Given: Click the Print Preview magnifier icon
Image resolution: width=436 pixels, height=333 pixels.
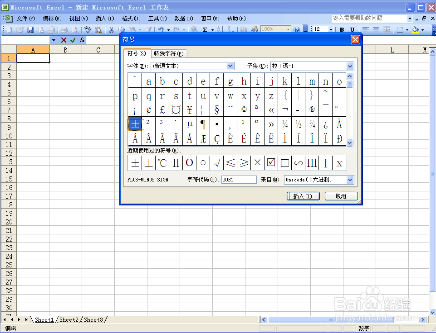Looking at the screenshot, I should tap(74, 30).
